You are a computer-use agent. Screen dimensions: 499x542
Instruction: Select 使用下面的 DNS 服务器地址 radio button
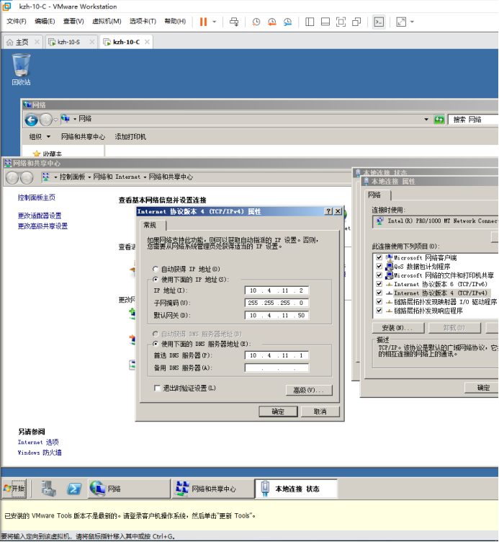click(x=156, y=344)
